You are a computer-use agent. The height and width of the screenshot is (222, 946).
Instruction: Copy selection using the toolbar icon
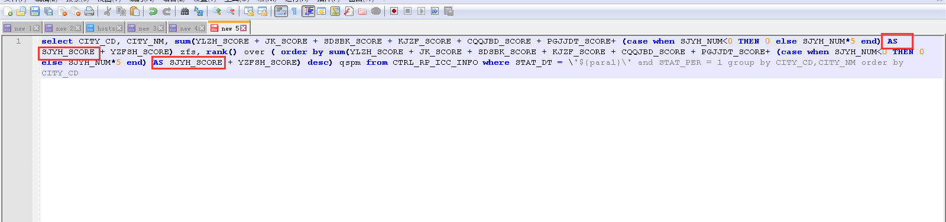pos(121,11)
